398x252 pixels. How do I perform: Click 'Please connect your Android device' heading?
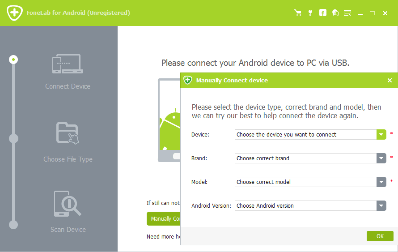click(x=255, y=63)
